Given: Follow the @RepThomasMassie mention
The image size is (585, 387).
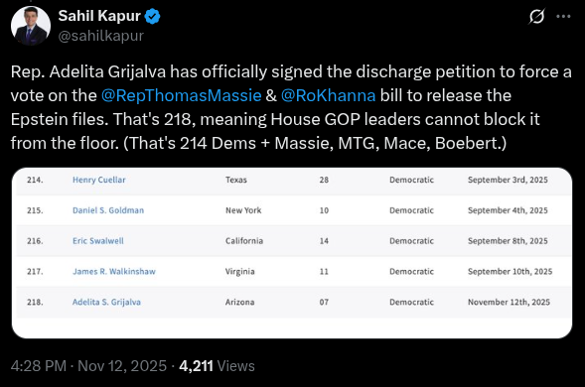Looking at the screenshot, I should [182, 95].
